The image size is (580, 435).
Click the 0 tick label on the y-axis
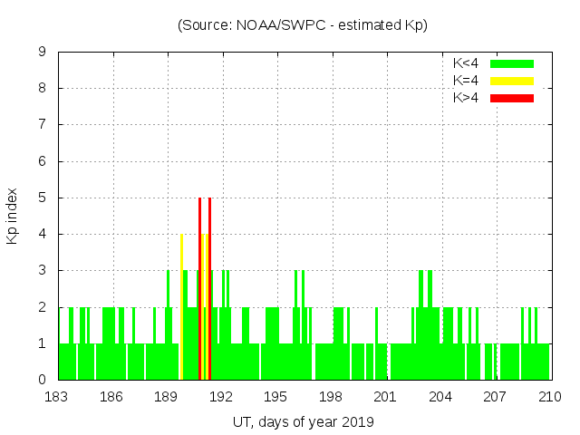(43, 380)
